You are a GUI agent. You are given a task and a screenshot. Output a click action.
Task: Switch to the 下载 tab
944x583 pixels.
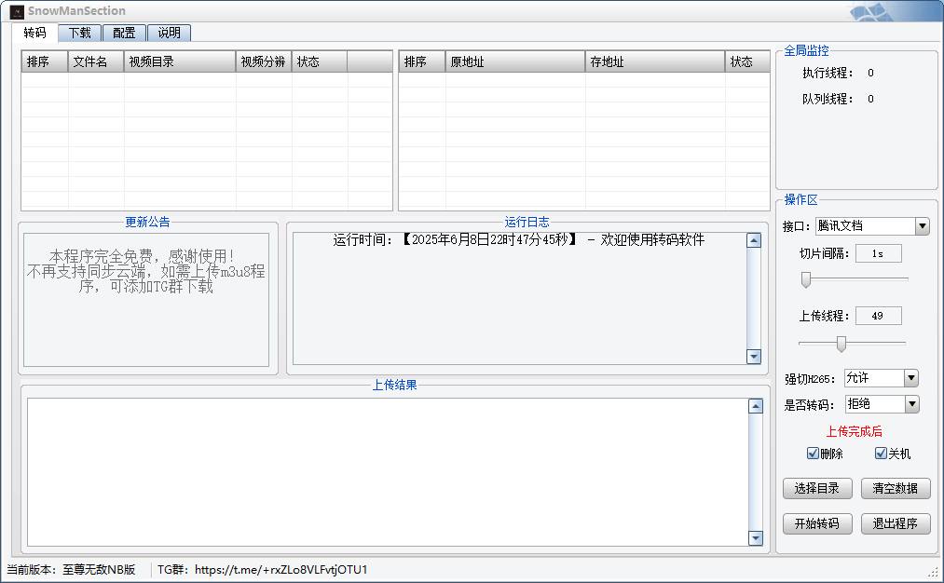(79, 32)
